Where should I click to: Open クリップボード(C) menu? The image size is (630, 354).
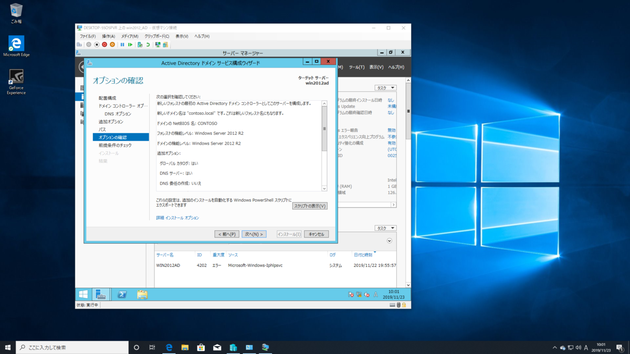pyautogui.click(x=157, y=37)
